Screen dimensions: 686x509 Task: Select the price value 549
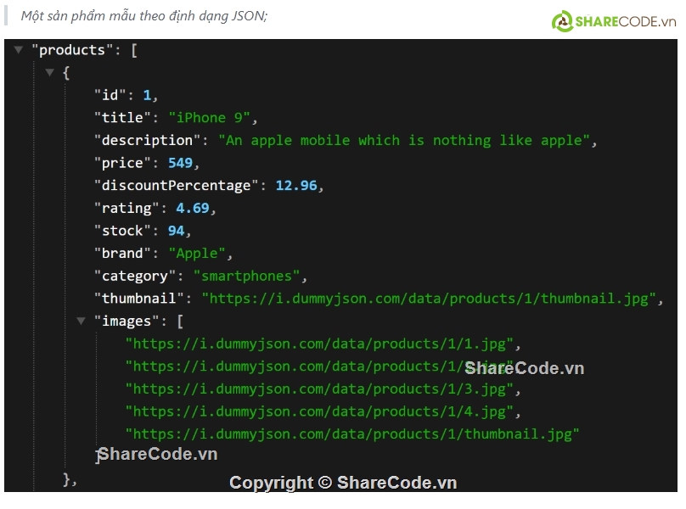click(180, 163)
